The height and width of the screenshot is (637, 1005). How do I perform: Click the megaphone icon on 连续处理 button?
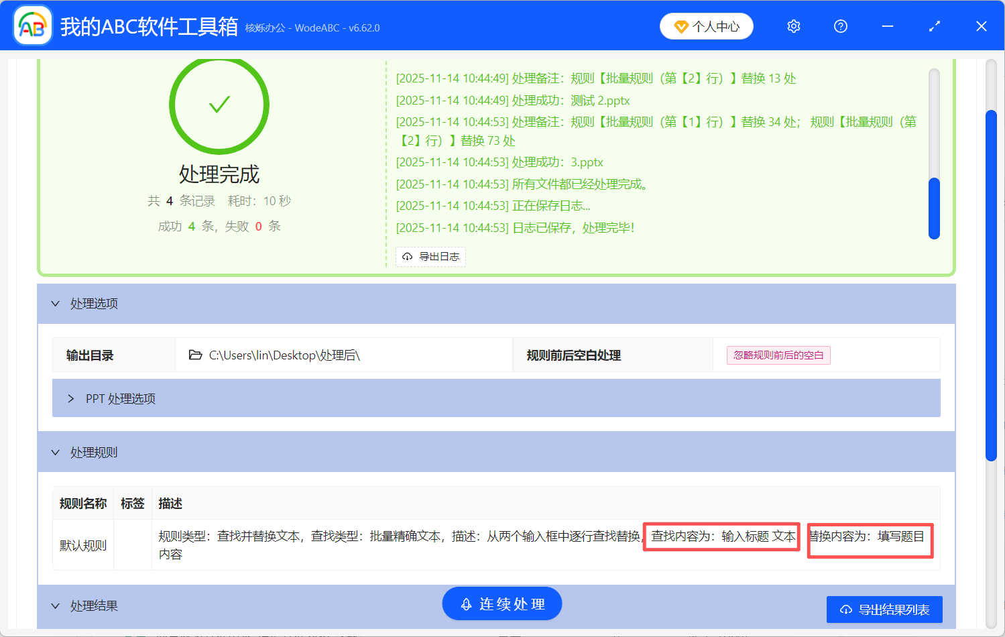(x=466, y=603)
